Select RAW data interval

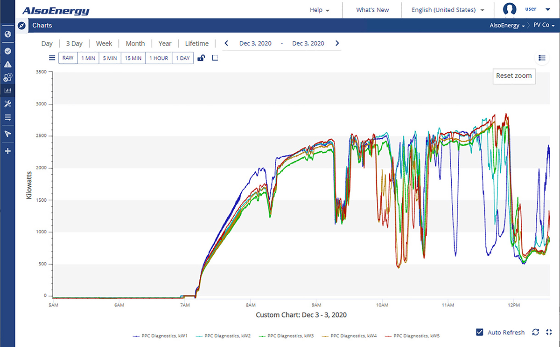coord(68,58)
